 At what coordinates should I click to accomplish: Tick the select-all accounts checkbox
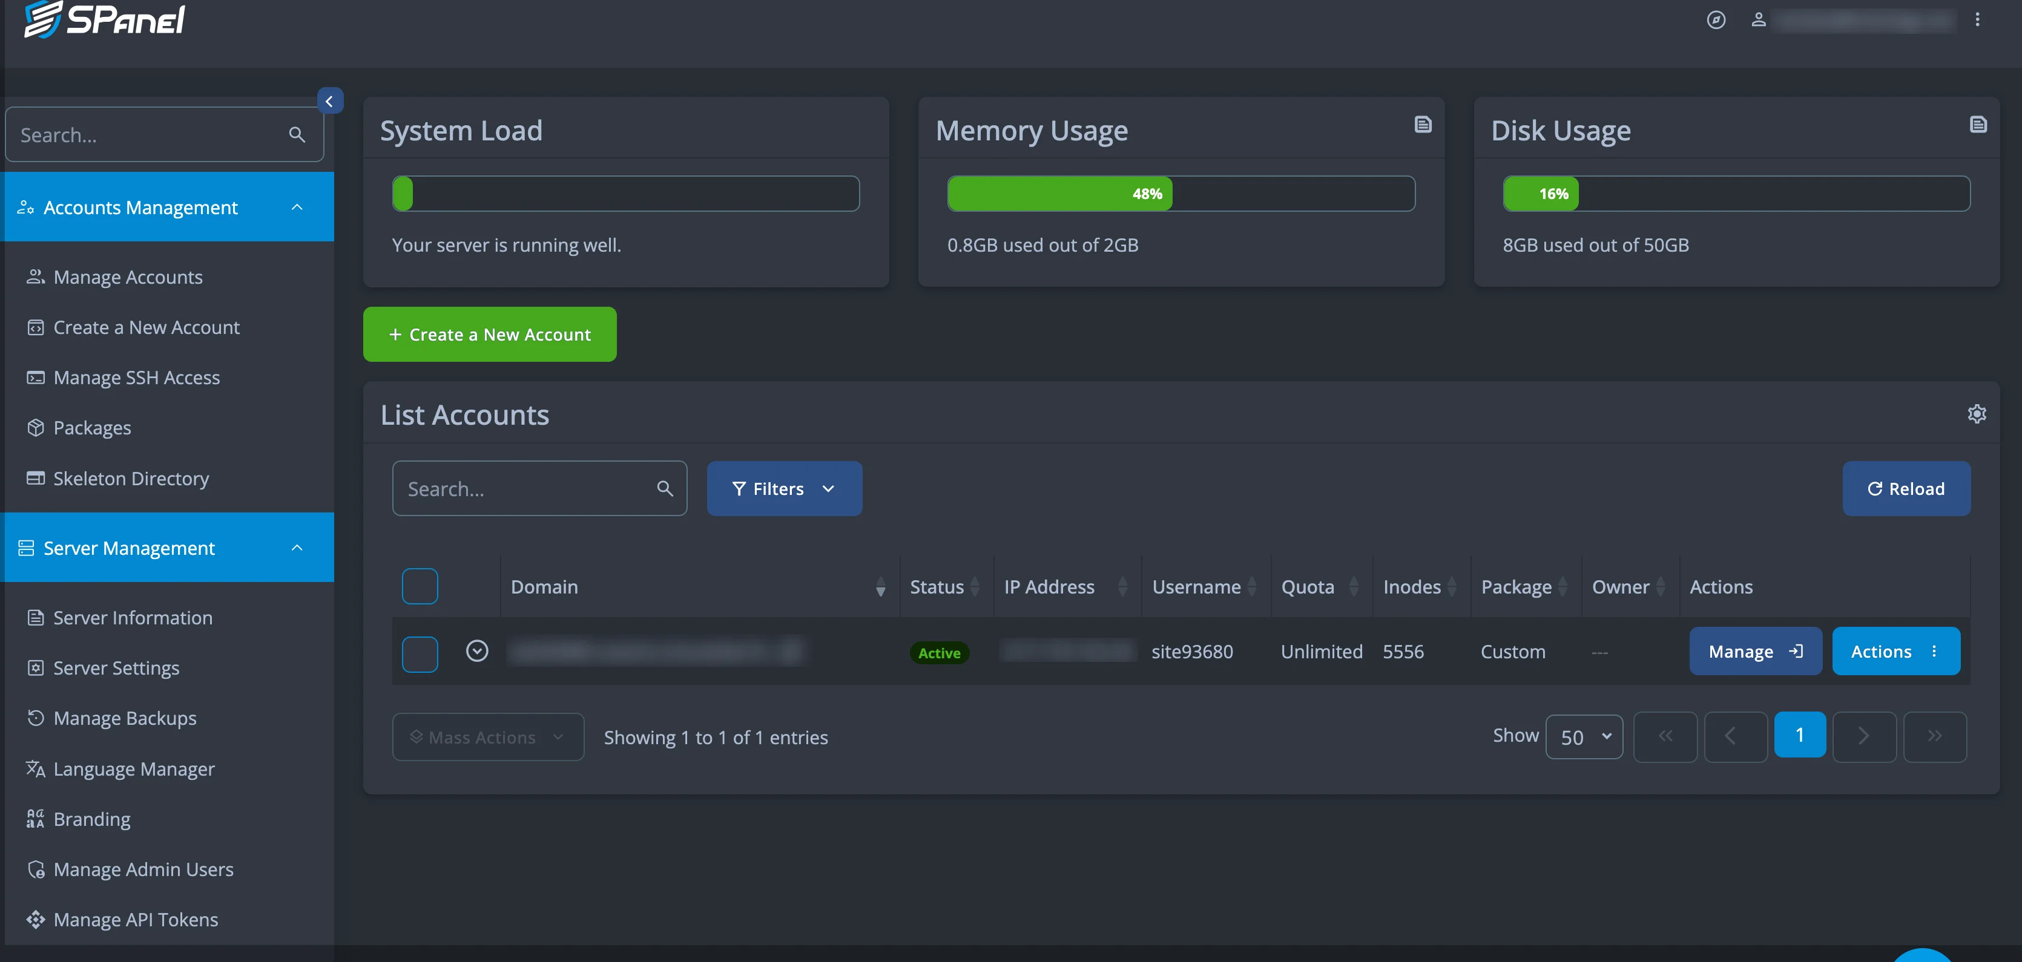click(420, 586)
